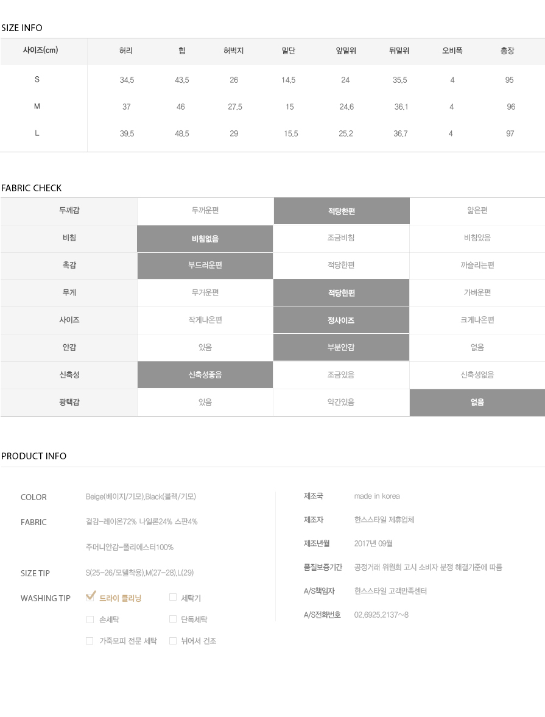Click the 총장 column header

tap(507, 51)
